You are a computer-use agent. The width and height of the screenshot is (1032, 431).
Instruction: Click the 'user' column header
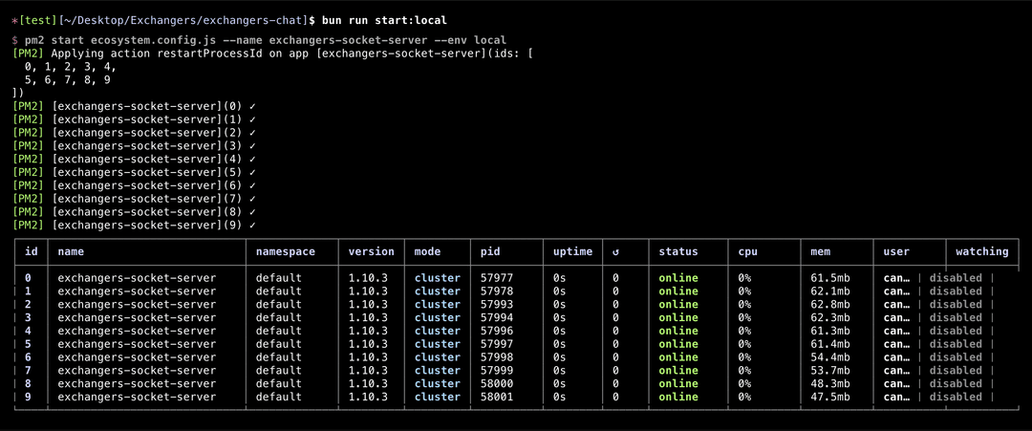(896, 251)
